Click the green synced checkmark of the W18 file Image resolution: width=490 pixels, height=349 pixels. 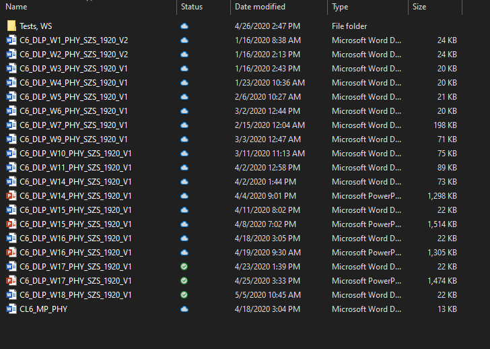point(184,294)
